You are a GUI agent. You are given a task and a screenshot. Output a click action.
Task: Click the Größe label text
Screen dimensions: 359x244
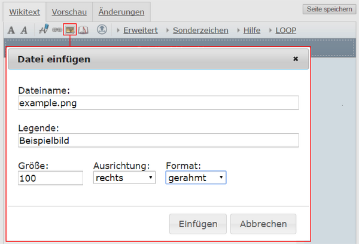[33, 166]
